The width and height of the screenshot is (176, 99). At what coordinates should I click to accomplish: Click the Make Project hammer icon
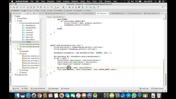pyautogui.click(x=52, y=7)
